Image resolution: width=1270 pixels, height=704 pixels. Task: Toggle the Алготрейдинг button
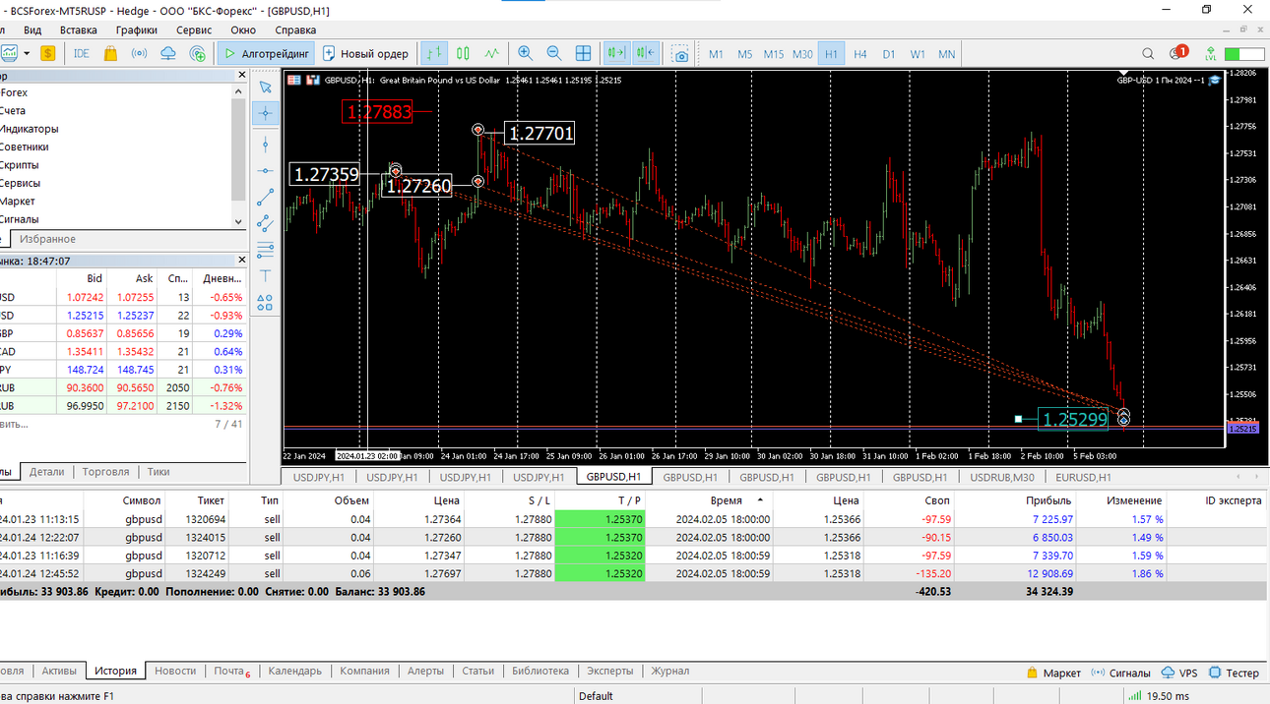266,53
